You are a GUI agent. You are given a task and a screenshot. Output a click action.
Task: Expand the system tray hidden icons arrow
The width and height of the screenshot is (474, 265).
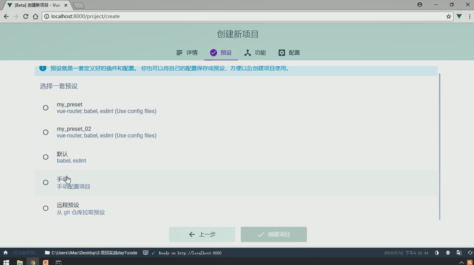(x=461, y=263)
